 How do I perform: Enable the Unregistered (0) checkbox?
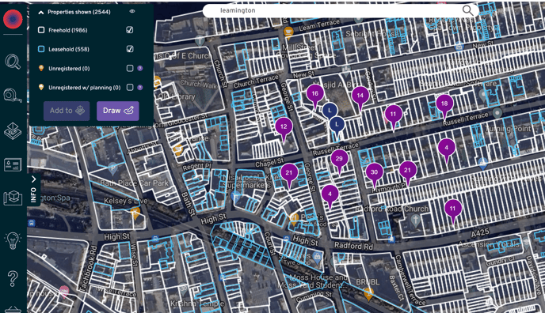[x=130, y=68]
